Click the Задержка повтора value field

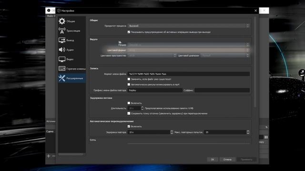point(149,132)
